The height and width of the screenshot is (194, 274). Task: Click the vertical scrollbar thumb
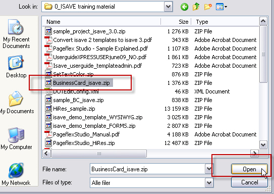click(263, 54)
